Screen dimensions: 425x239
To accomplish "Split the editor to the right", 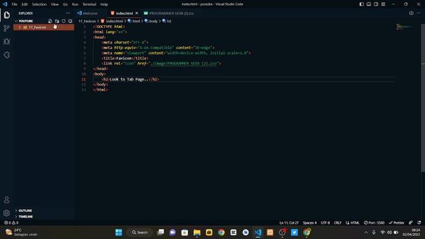I will tap(411, 13).
